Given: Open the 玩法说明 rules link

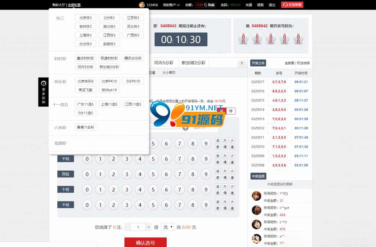Looking at the screenshot, I should (303, 63).
